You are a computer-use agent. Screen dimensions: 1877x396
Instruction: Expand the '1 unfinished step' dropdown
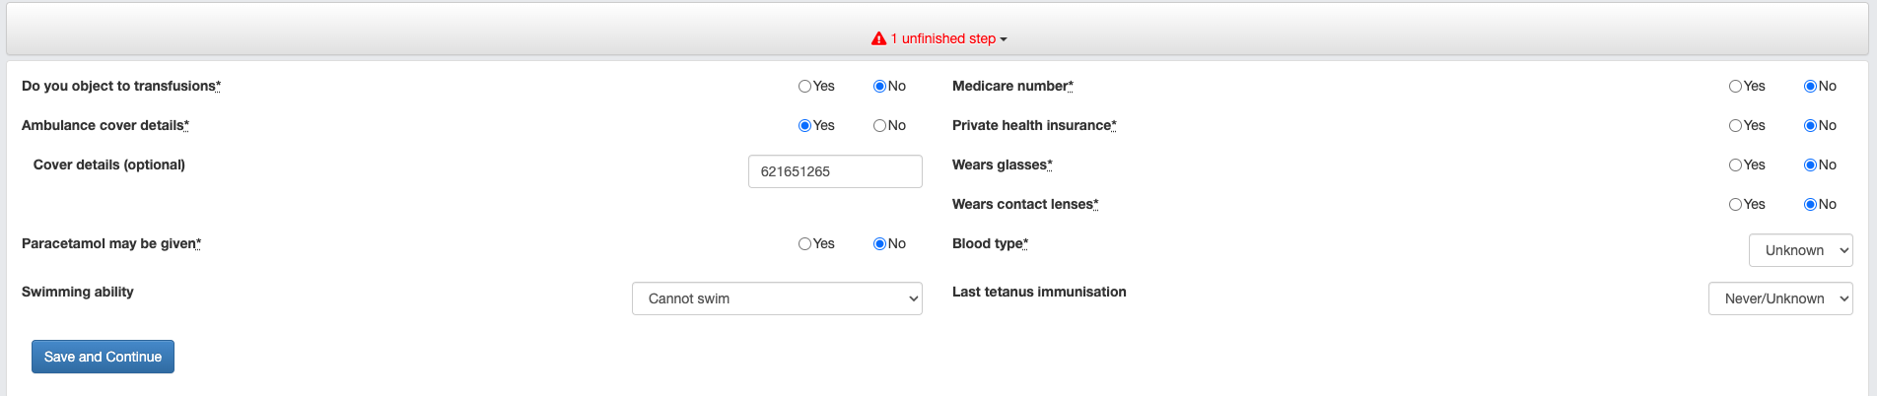948,38
